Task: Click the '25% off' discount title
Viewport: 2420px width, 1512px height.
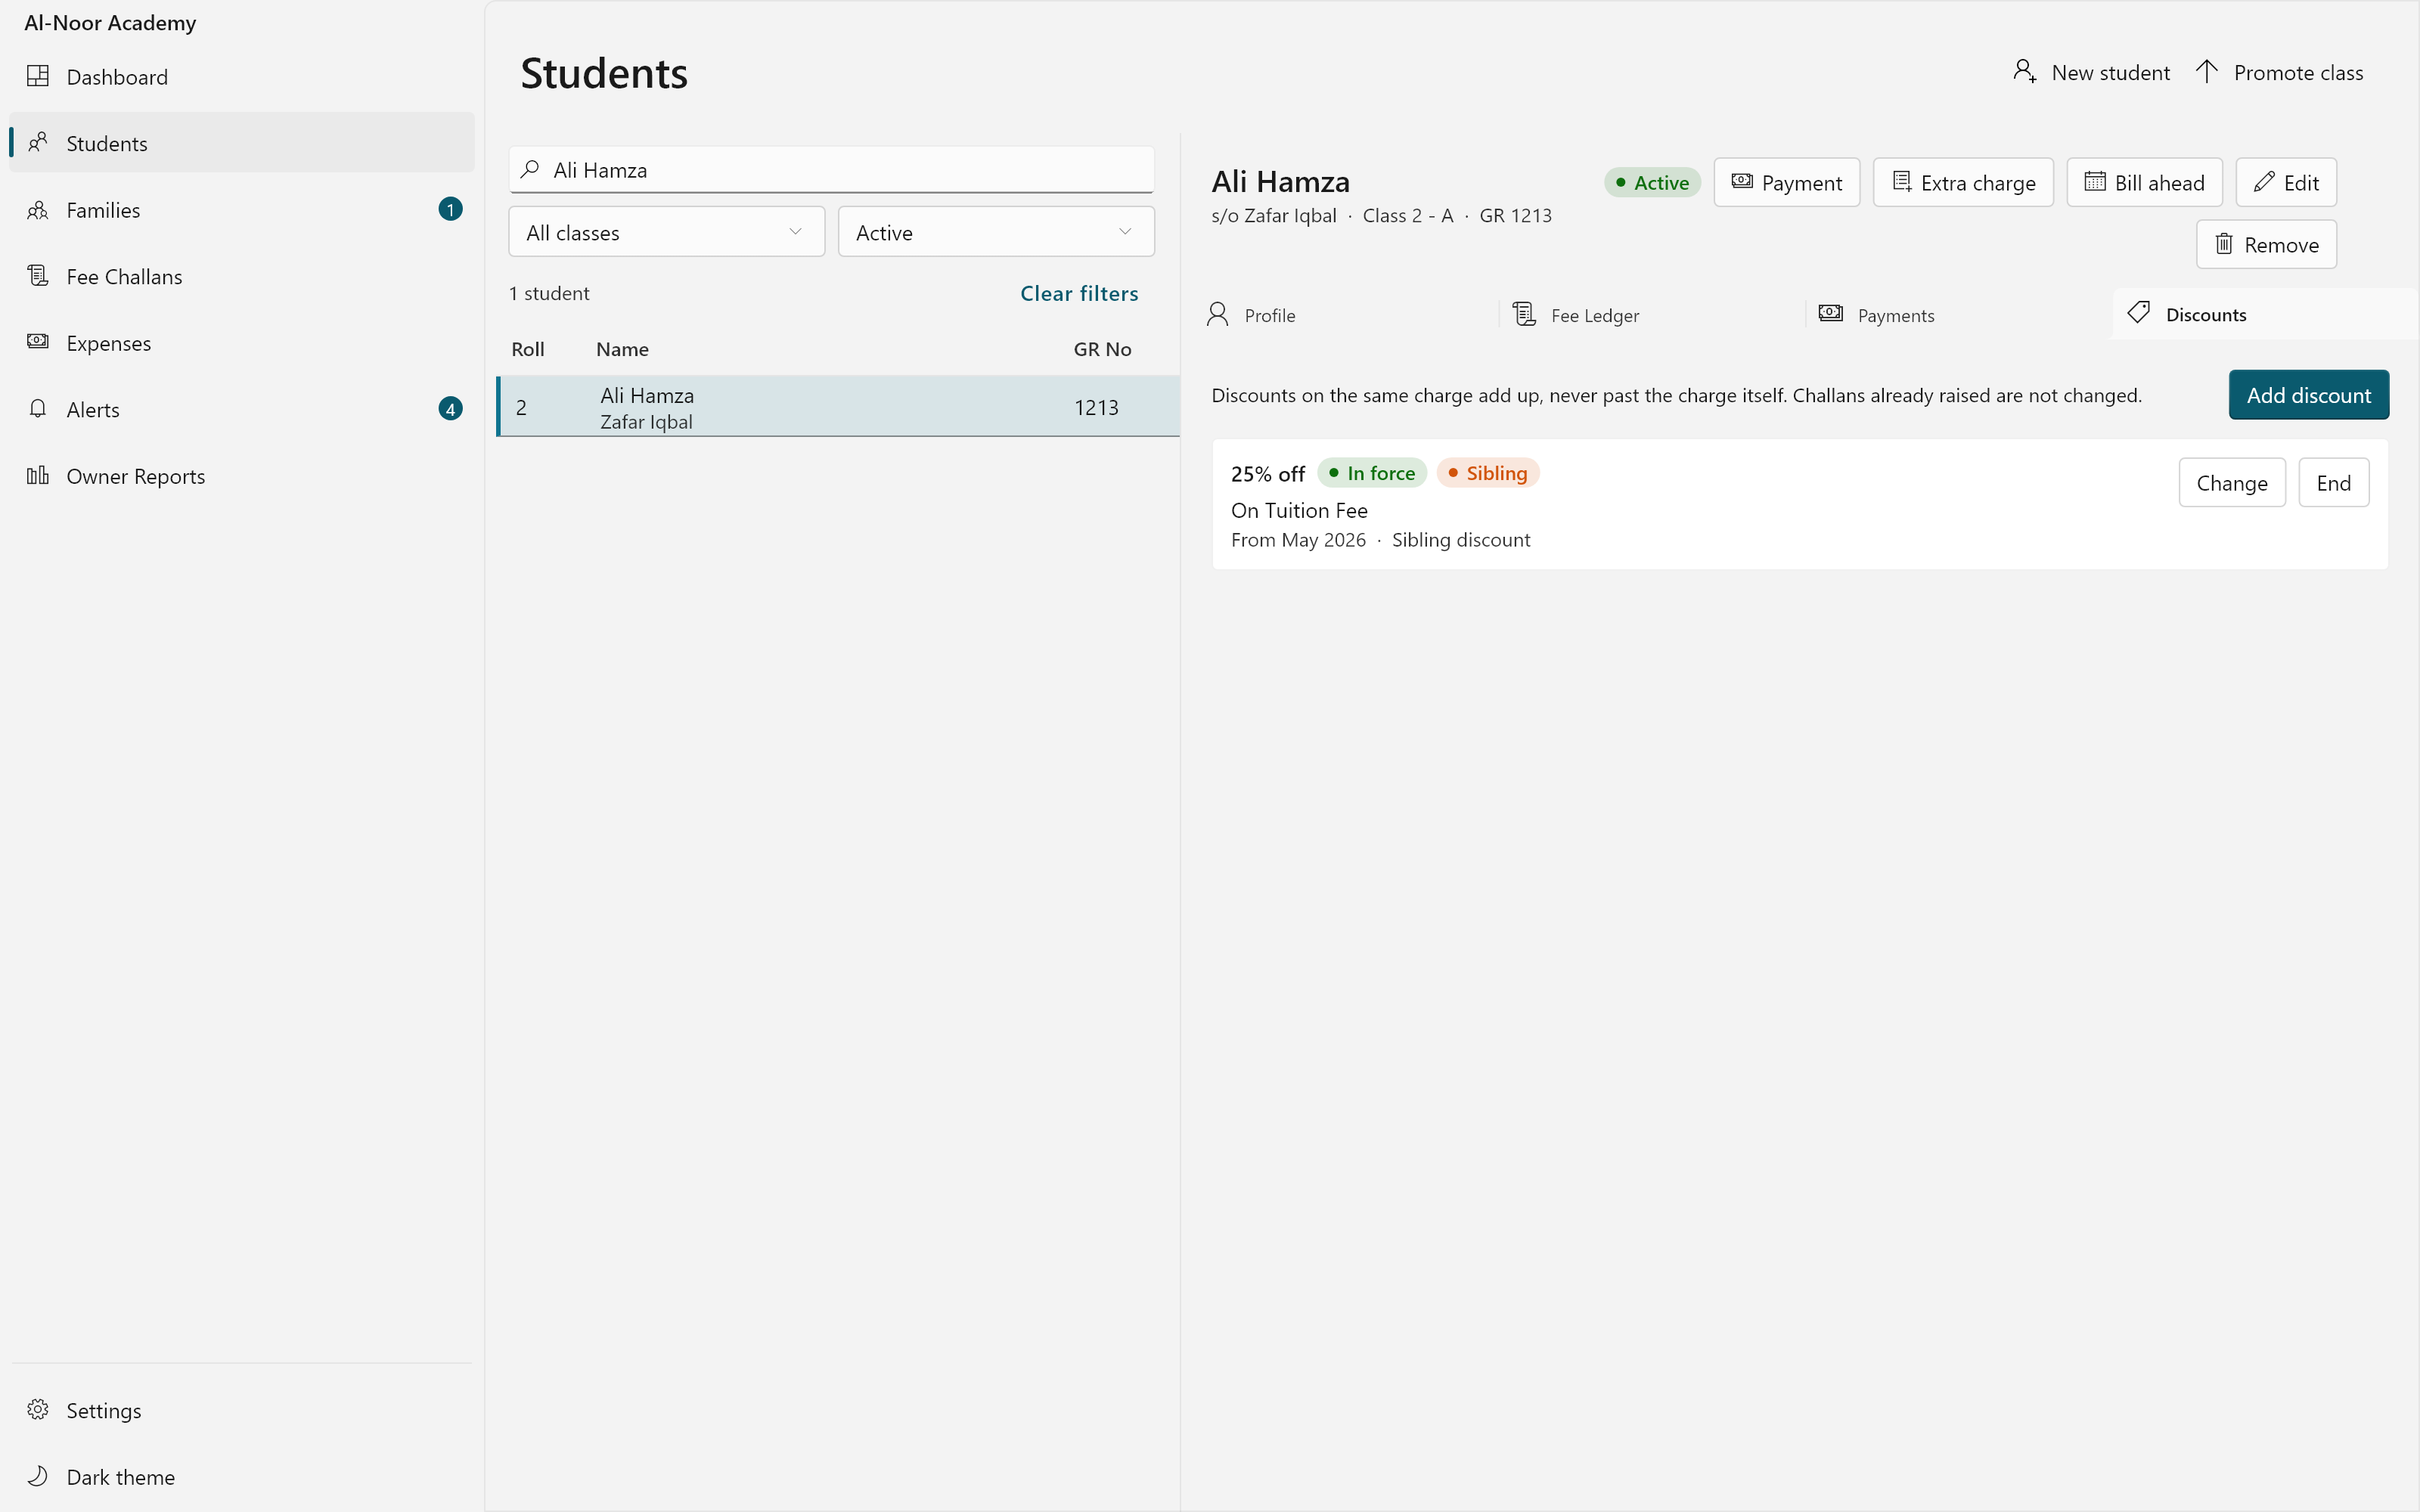Action: click(x=1268, y=474)
